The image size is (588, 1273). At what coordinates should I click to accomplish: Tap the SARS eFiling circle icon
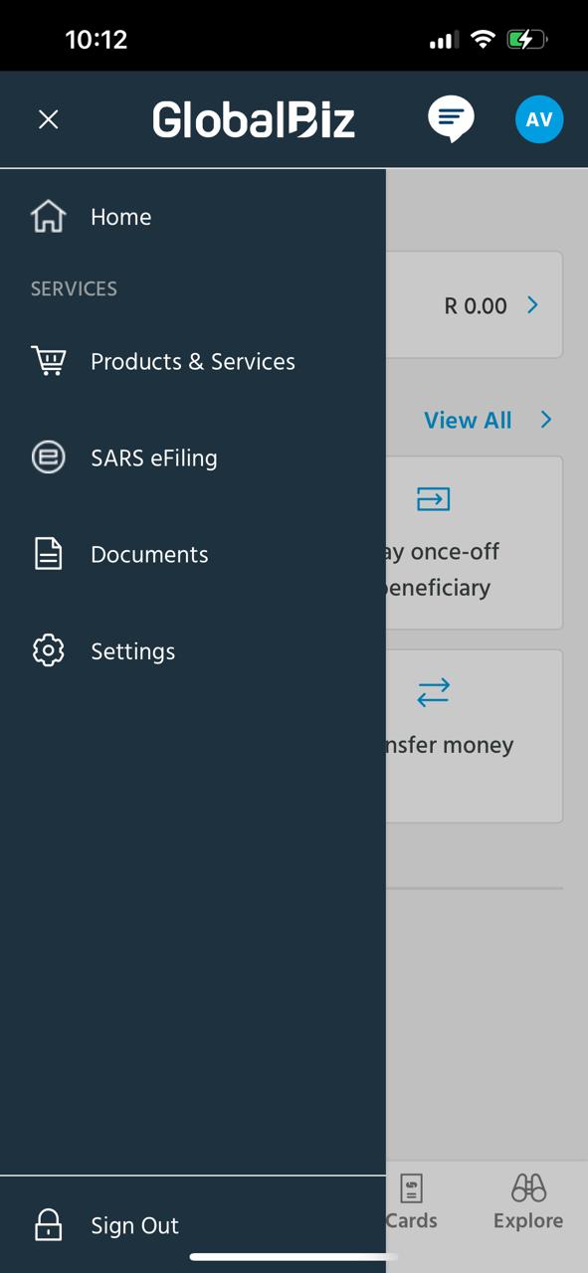[48, 457]
